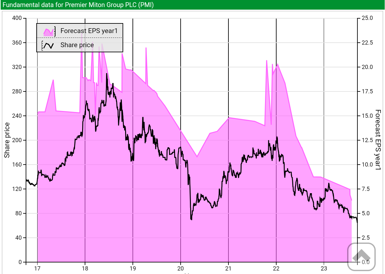Click the 160 tick on Share price axis
This screenshot has height=274, width=385.
pyautogui.click(x=17, y=165)
